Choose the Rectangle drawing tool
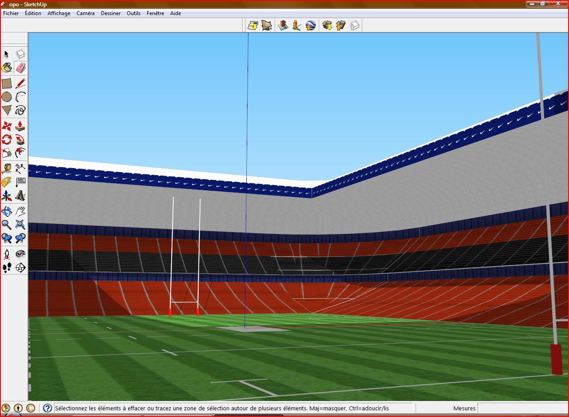The width and height of the screenshot is (569, 417). point(7,84)
